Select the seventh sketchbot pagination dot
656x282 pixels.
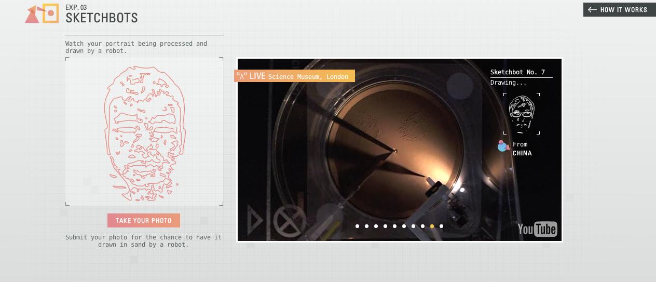[413, 226]
